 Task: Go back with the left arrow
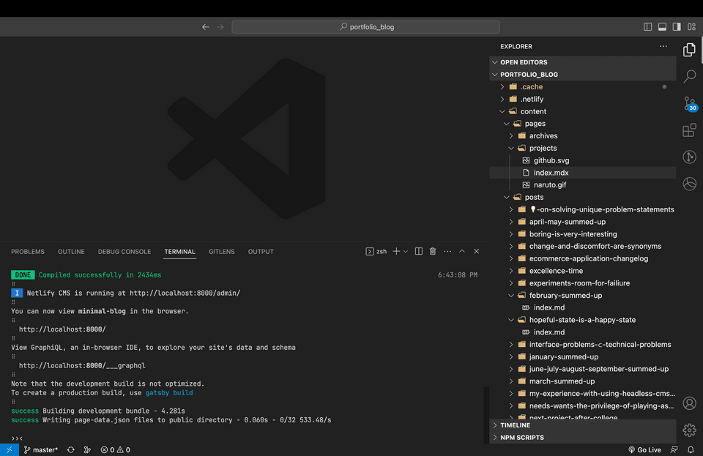click(205, 27)
